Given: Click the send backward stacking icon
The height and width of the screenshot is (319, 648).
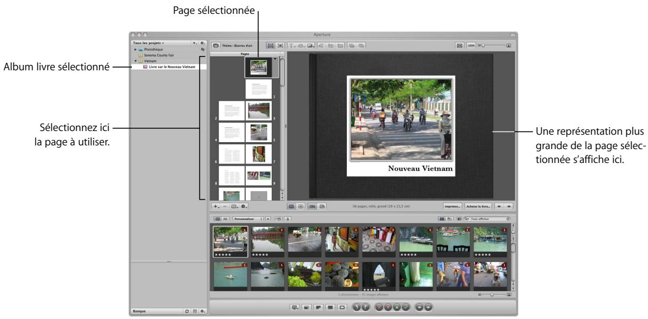Looking at the screenshot, I should tap(352, 46).
